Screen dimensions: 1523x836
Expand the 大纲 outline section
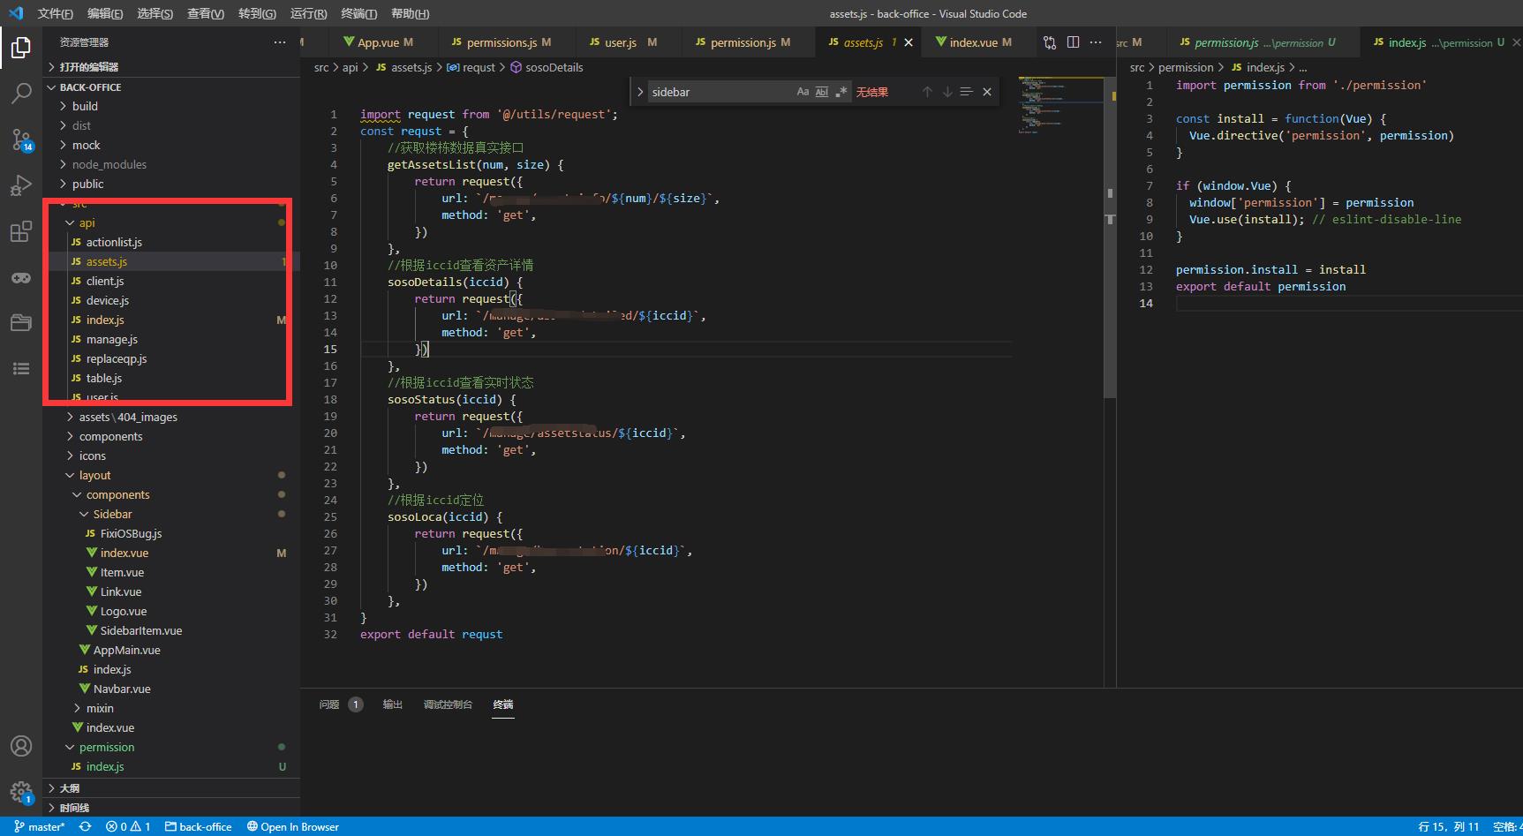pos(171,787)
